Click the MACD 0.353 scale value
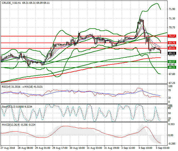The height and width of the screenshot is (151, 178). [172, 124]
